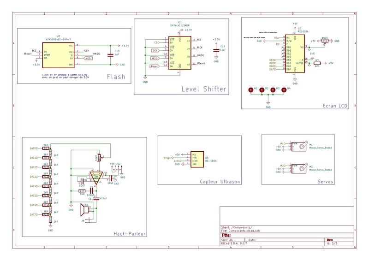Click the Haut-Parleur block title text
Viewport: 369px width, 261px height.
click(130, 234)
